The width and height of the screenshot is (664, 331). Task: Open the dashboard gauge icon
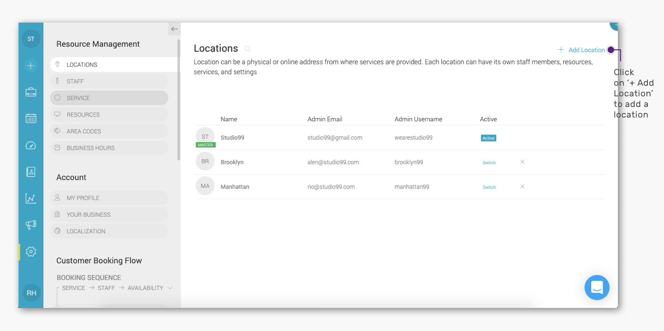pos(31,146)
